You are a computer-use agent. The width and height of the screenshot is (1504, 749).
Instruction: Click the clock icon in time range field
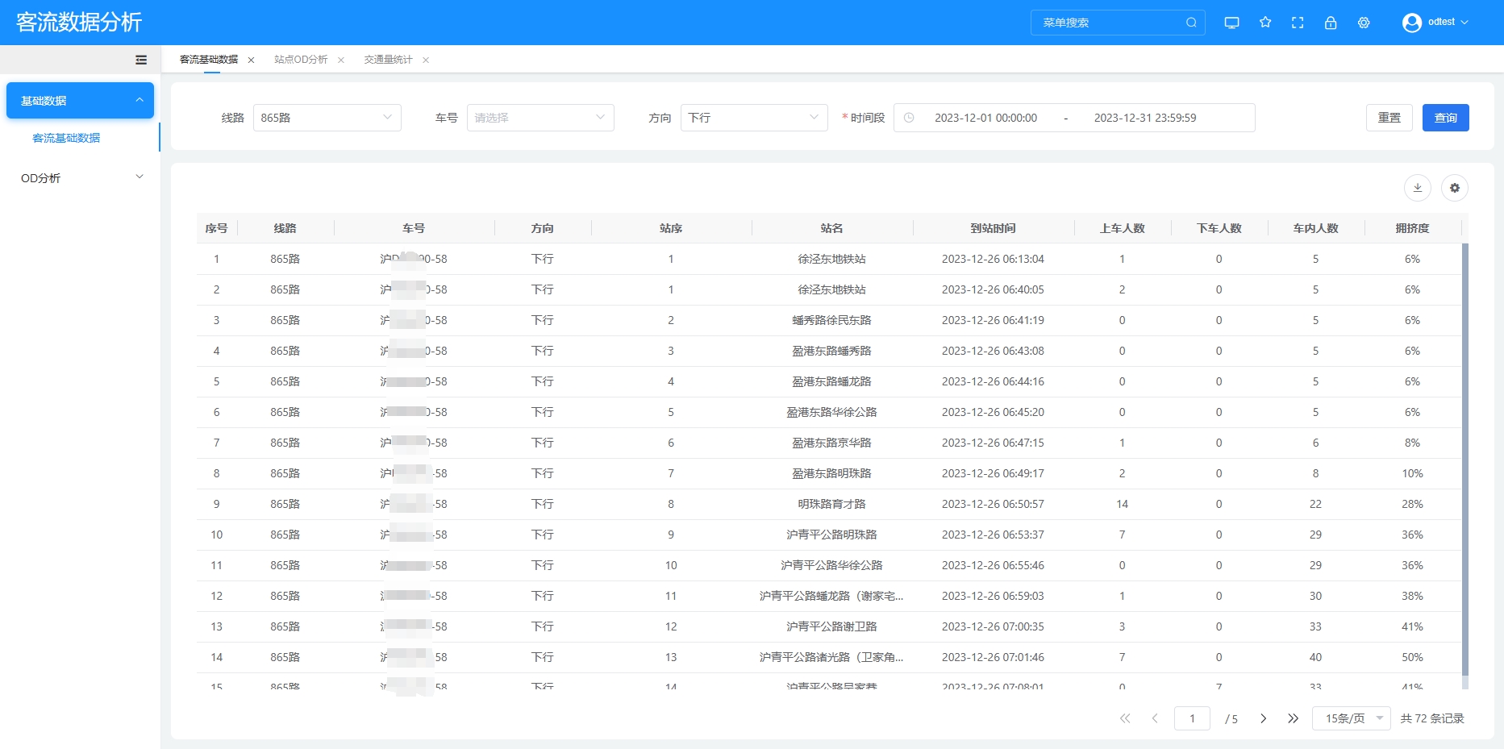(909, 118)
